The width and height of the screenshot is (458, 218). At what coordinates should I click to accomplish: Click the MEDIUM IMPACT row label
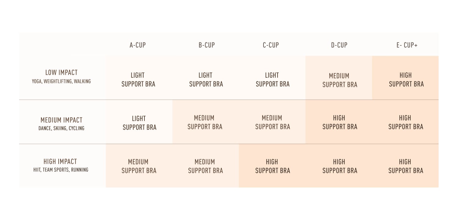pos(61,120)
